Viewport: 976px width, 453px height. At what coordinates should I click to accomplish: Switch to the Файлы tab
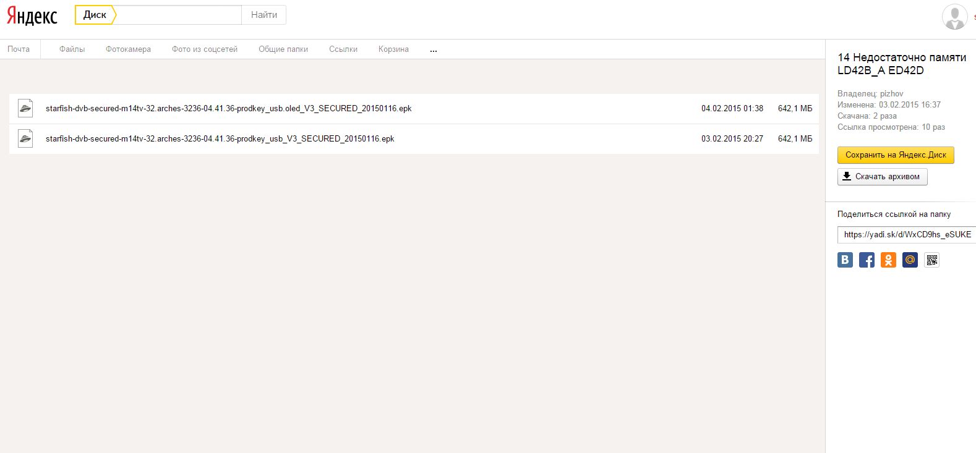click(72, 49)
